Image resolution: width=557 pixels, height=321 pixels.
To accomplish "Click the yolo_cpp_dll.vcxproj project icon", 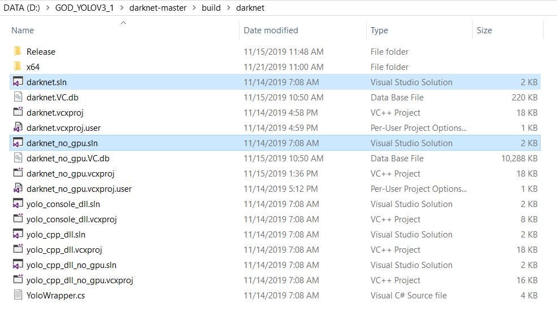I will [18, 249].
